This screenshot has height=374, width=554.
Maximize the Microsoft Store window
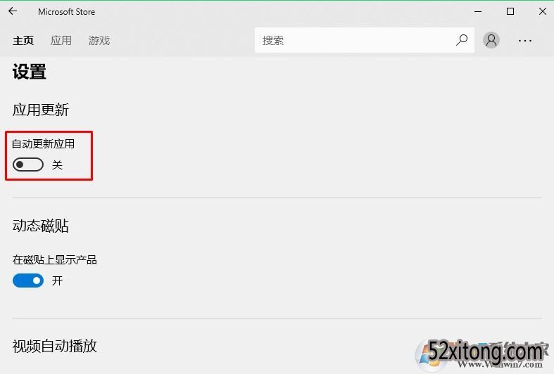(x=510, y=12)
